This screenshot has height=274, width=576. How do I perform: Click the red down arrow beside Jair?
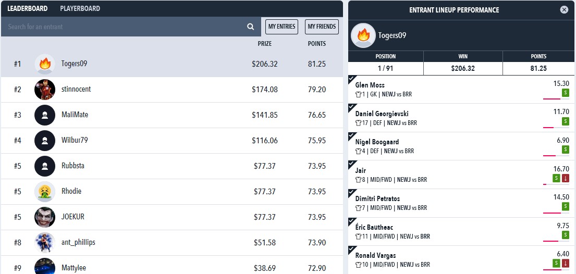click(566, 178)
